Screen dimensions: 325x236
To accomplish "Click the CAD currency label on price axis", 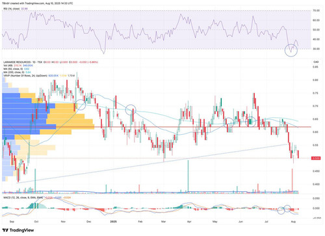I will coord(316,62).
